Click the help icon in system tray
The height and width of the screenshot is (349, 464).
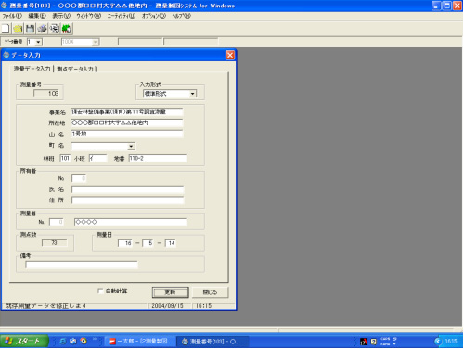374,342
